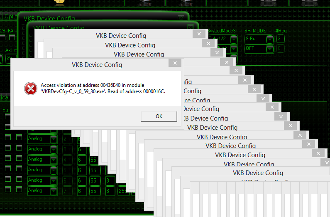Open the S-But SPI MODE dropdown
This screenshot has width=330, height=217.
pos(269,39)
